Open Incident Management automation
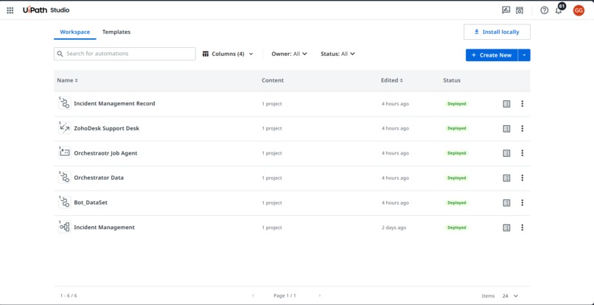This screenshot has width=594, height=305. [104, 228]
